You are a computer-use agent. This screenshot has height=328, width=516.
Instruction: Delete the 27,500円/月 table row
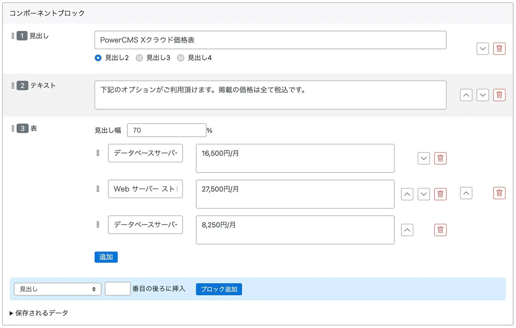[440, 194]
